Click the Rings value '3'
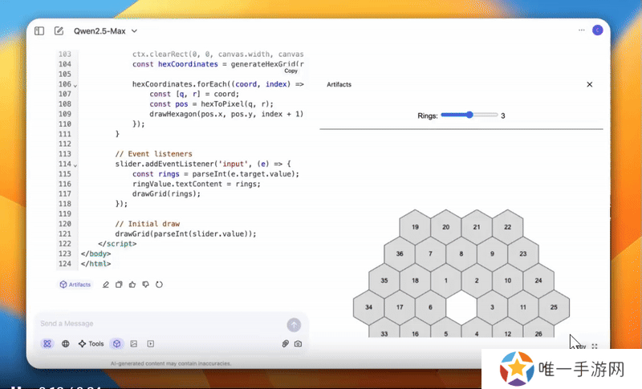 click(x=503, y=115)
